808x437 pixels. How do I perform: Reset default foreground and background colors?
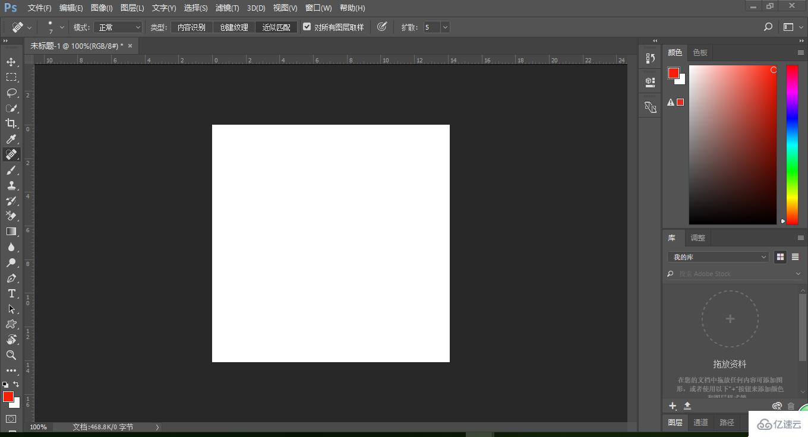point(5,385)
